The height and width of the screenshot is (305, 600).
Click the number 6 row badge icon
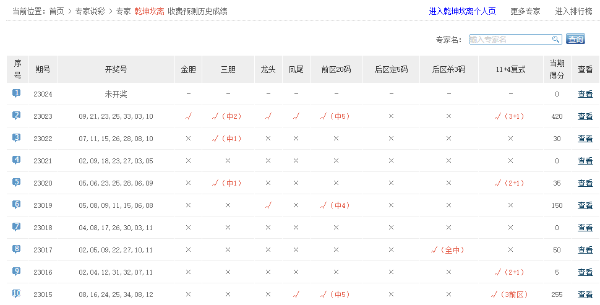point(17,205)
